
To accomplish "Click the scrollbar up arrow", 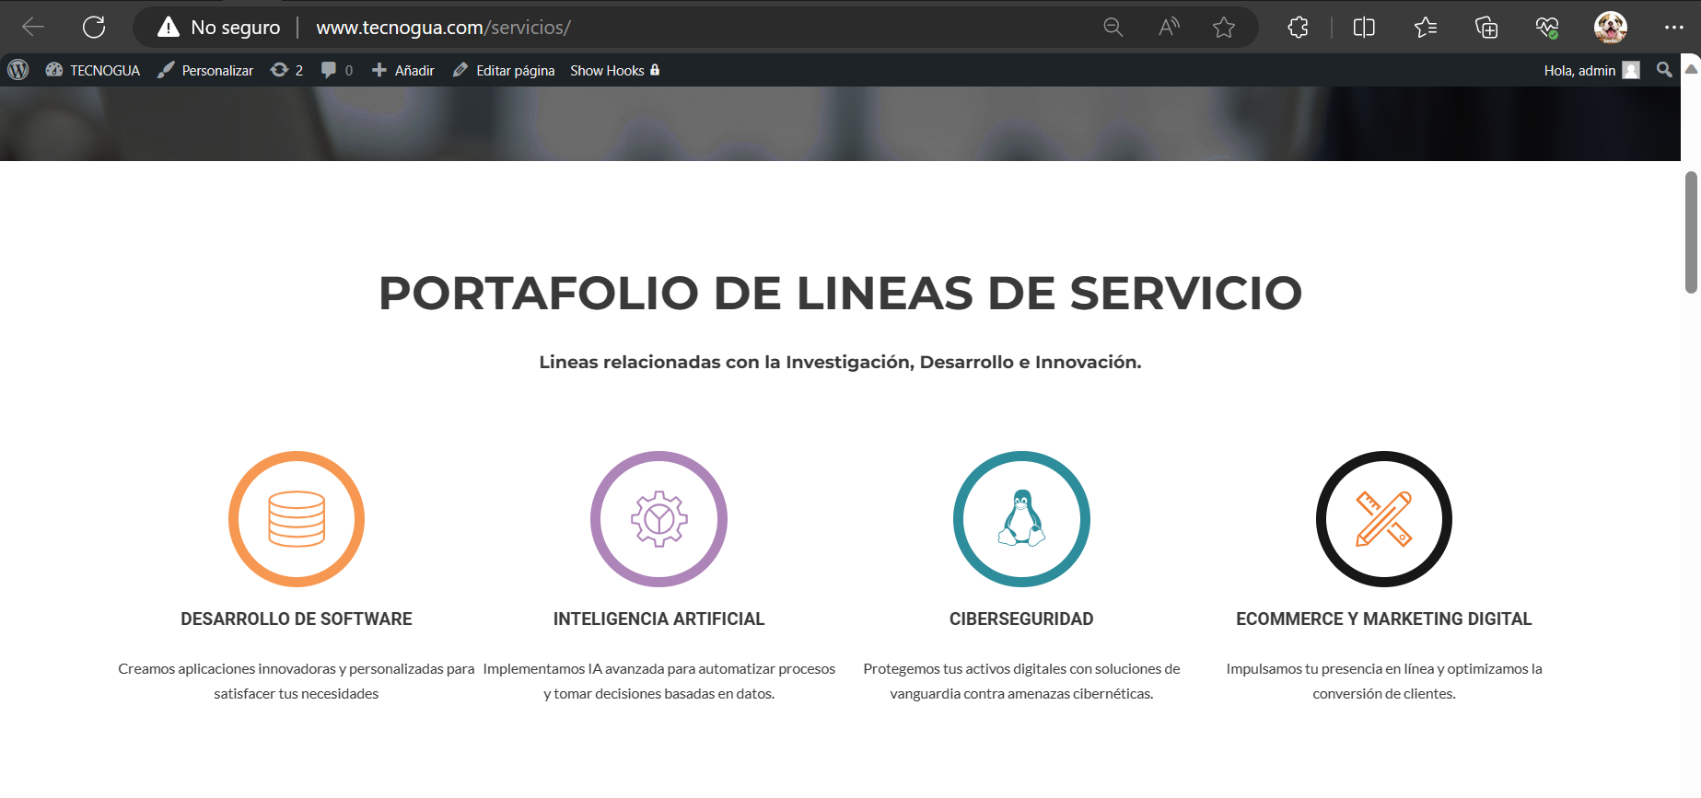I will (x=1691, y=69).
